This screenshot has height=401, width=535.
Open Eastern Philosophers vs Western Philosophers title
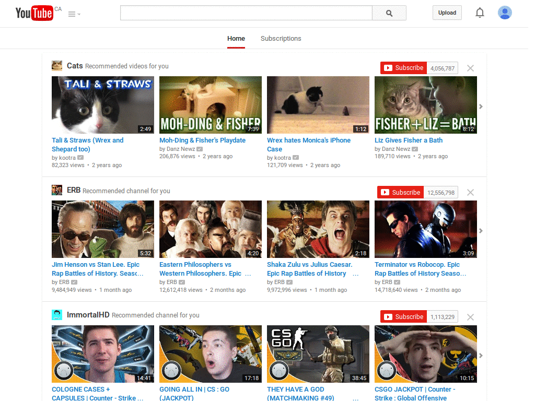click(205, 269)
